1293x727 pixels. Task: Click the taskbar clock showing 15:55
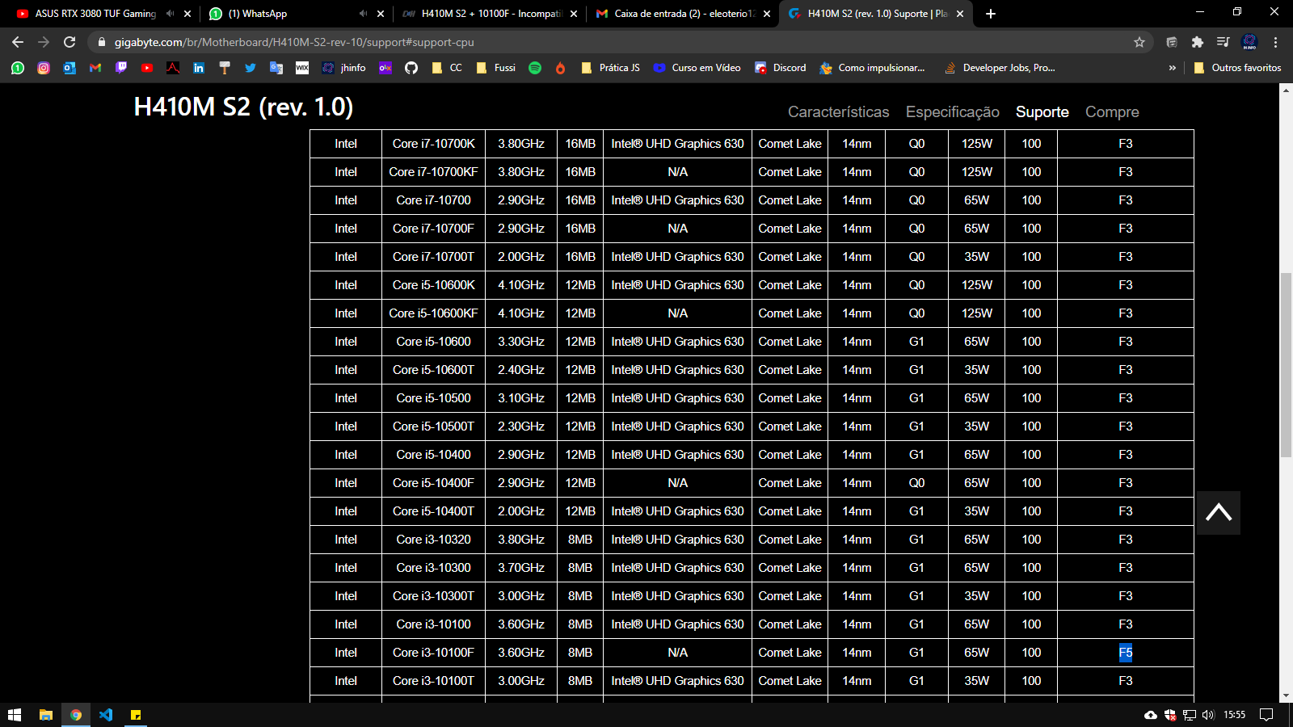[1234, 715]
